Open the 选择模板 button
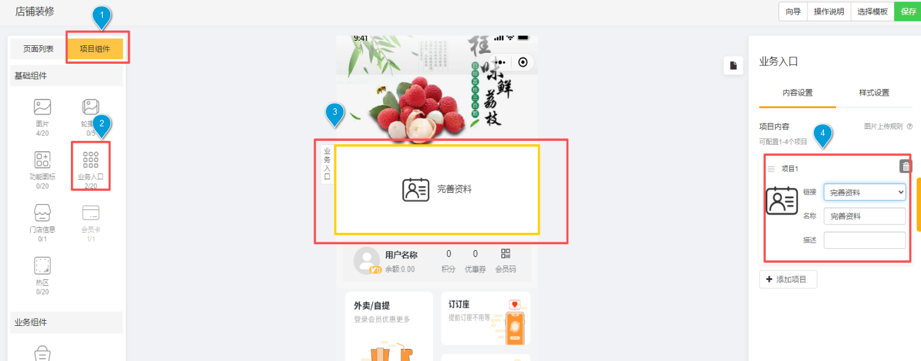The height and width of the screenshot is (361, 921). (872, 11)
